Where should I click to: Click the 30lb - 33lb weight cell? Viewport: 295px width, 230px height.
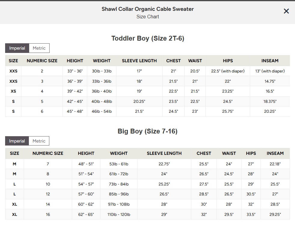pos(102,71)
